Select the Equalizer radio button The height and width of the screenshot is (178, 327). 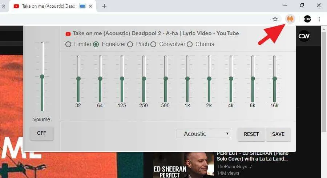[96, 44]
